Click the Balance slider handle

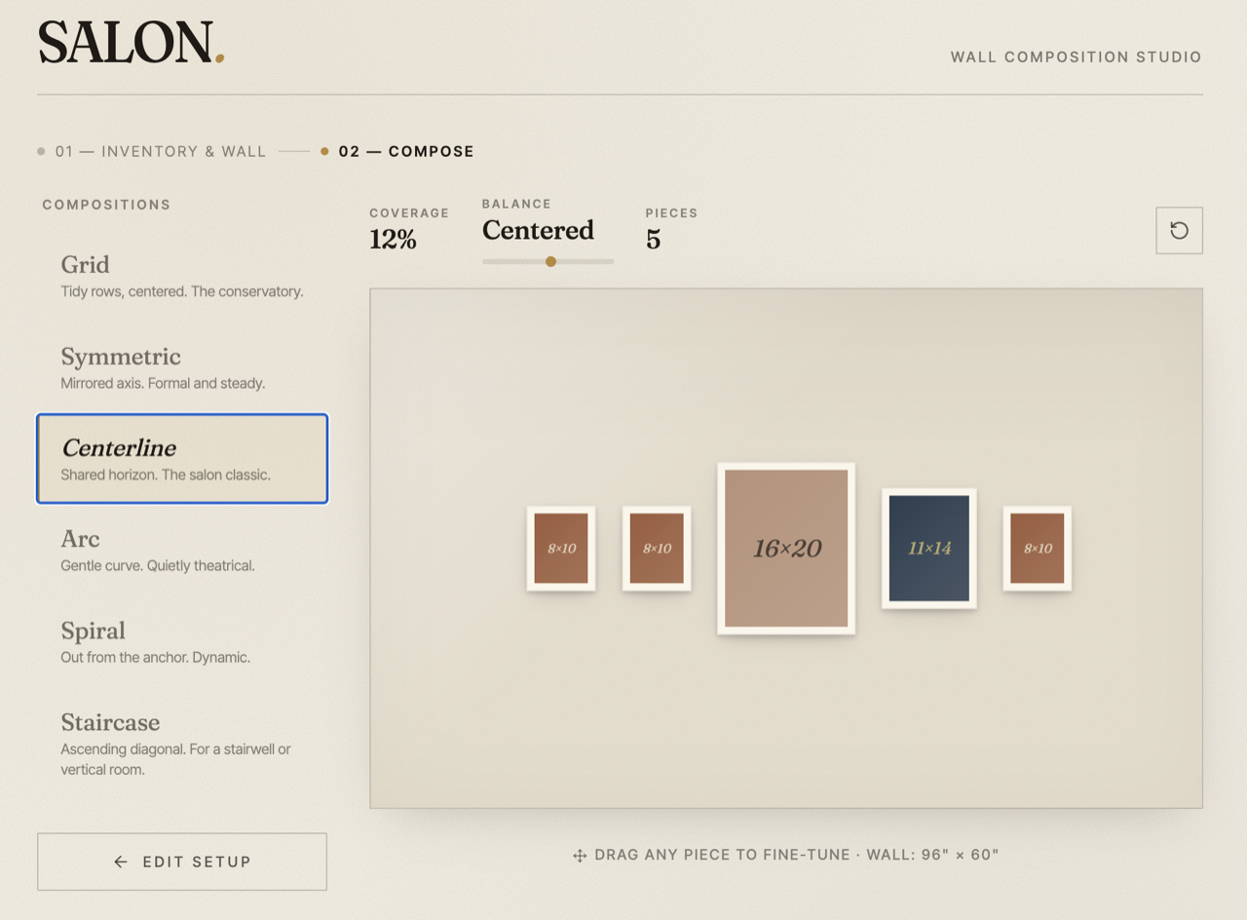(550, 261)
